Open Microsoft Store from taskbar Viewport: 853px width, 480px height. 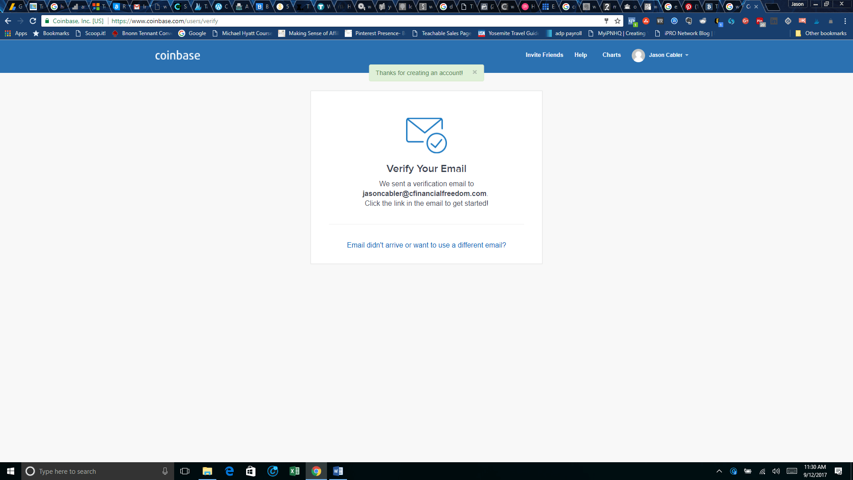click(x=251, y=471)
